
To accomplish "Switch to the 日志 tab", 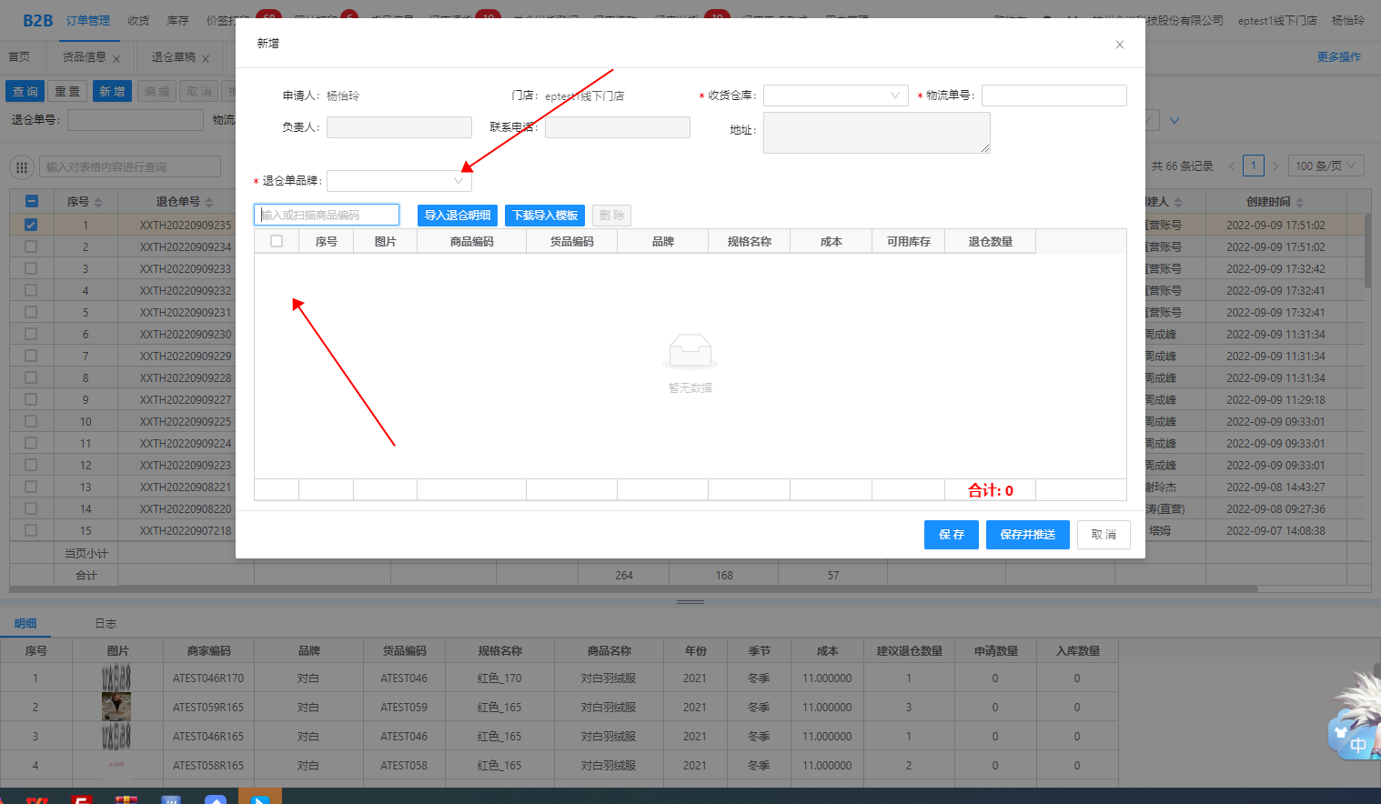I will pyautogui.click(x=106, y=624).
